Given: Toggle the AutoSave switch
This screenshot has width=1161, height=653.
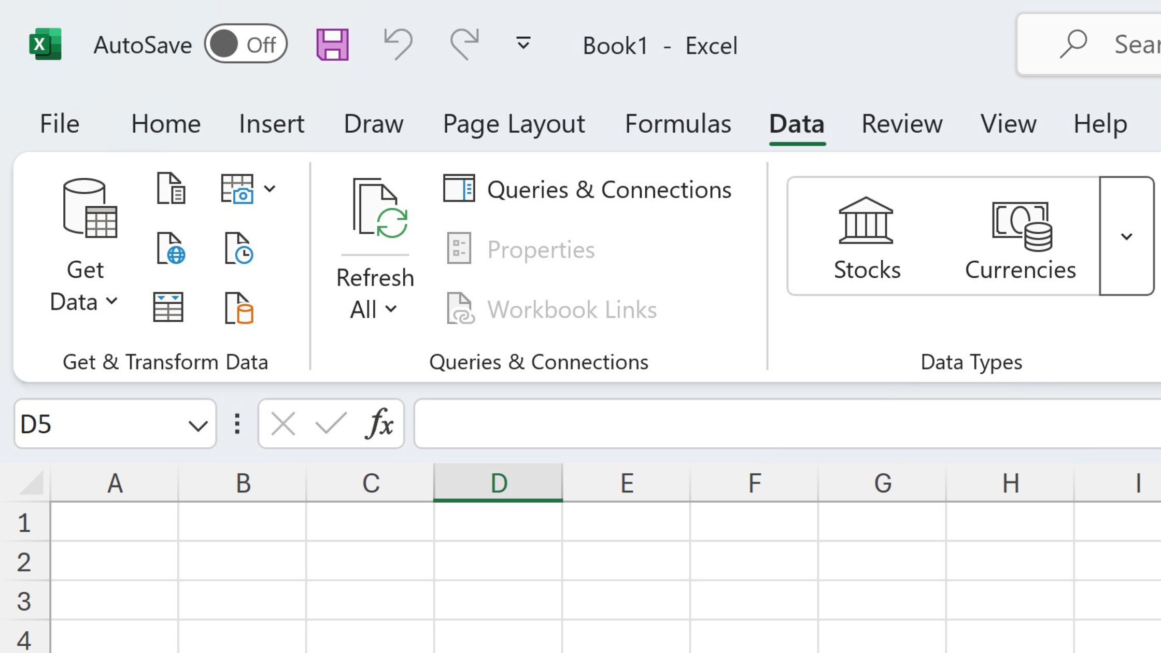Looking at the screenshot, I should click(x=246, y=44).
